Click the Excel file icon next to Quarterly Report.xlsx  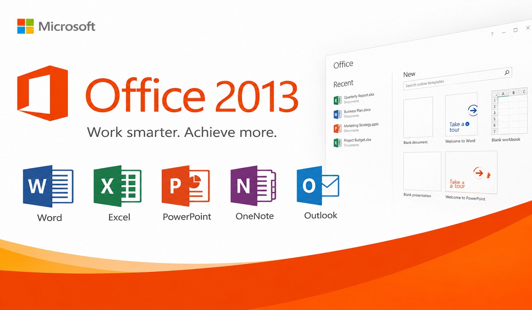click(x=336, y=100)
